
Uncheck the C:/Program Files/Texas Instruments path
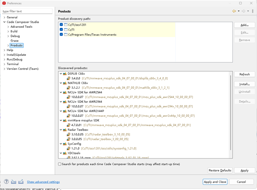tap(61, 35)
